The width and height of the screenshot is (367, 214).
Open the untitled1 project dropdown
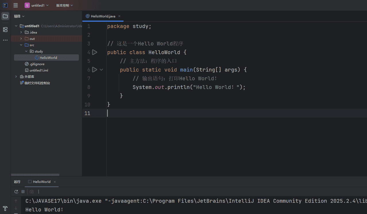(x=37, y=5)
